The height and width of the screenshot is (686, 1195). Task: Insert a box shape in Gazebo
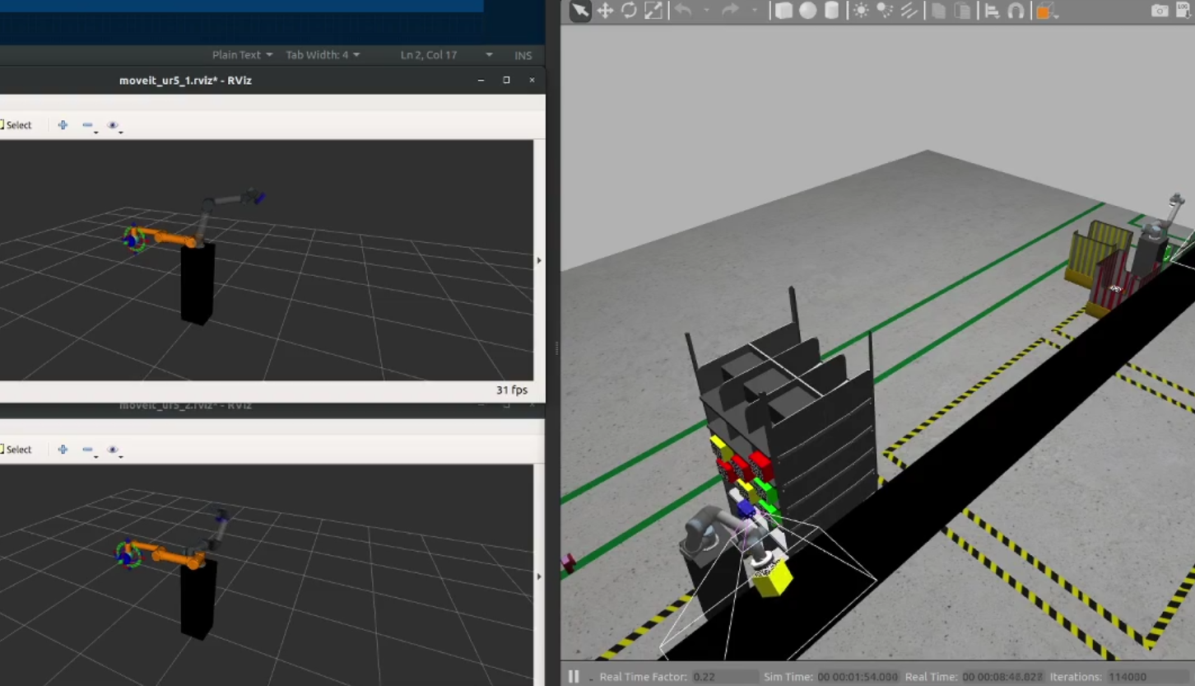(783, 11)
